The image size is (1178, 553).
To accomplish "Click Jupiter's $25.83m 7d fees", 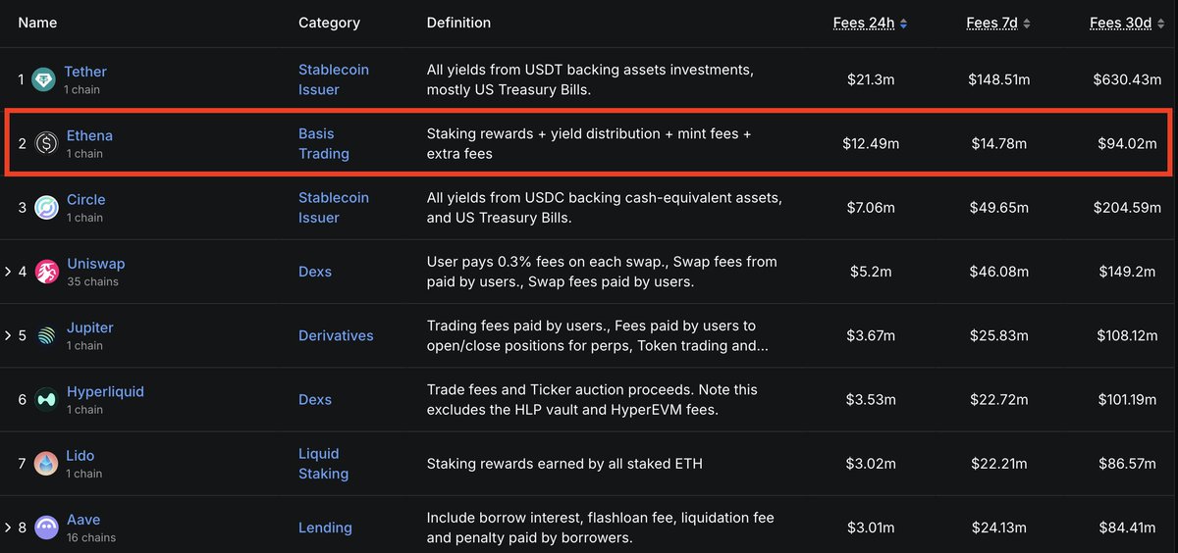I will [998, 335].
